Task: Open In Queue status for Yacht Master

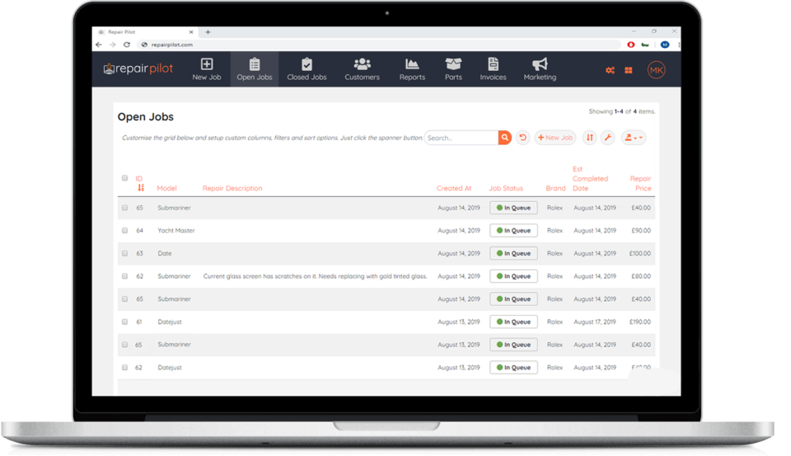Action: point(513,230)
